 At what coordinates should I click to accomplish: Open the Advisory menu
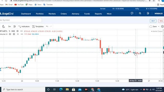tap(75, 14)
